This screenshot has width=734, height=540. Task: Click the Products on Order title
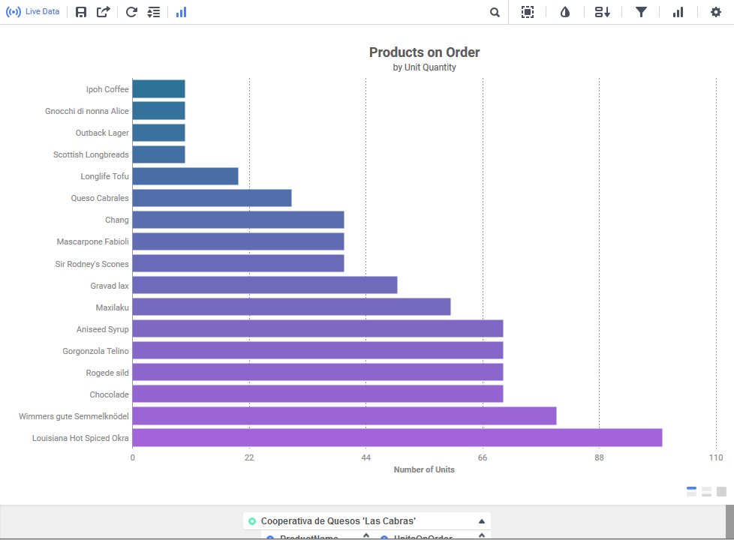pyautogui.click(x=424, y=52)
